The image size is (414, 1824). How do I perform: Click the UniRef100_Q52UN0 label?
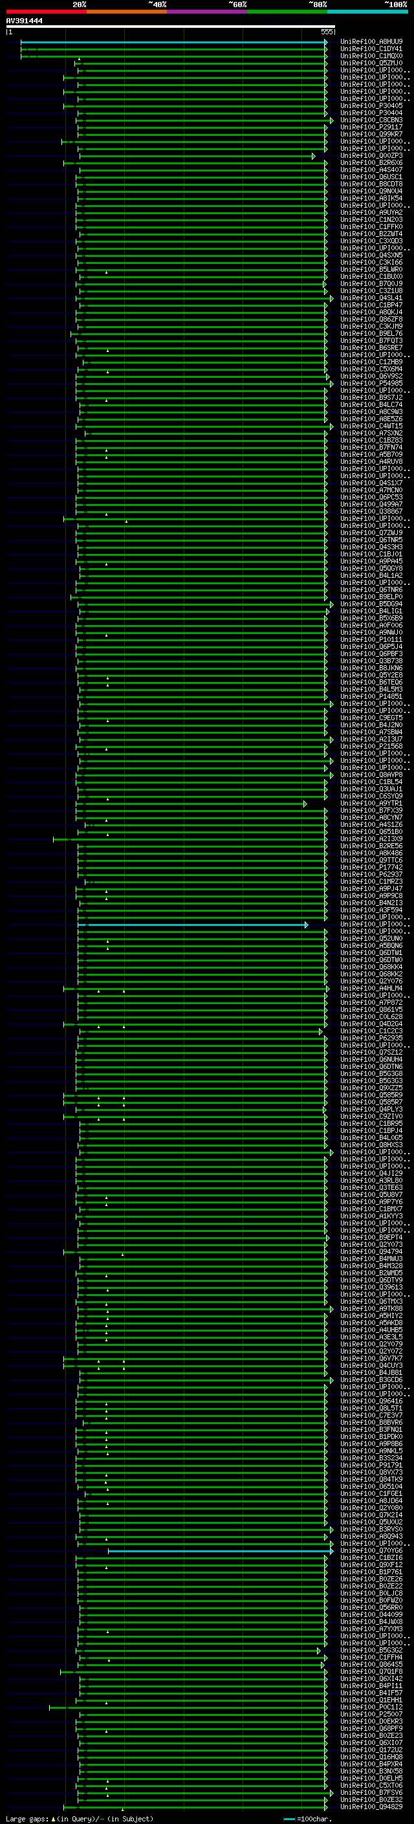click(x=371, y=938)
